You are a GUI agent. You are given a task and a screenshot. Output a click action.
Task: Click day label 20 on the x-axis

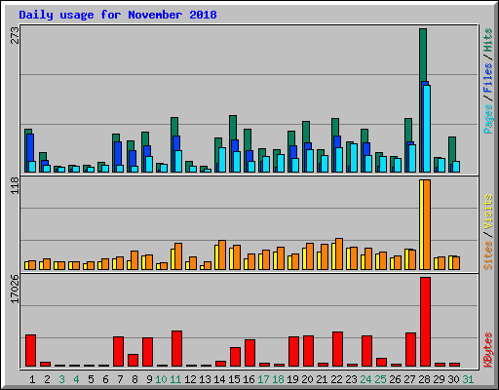click(307, 379)
